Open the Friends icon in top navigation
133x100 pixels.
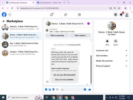tap(65, 15)
